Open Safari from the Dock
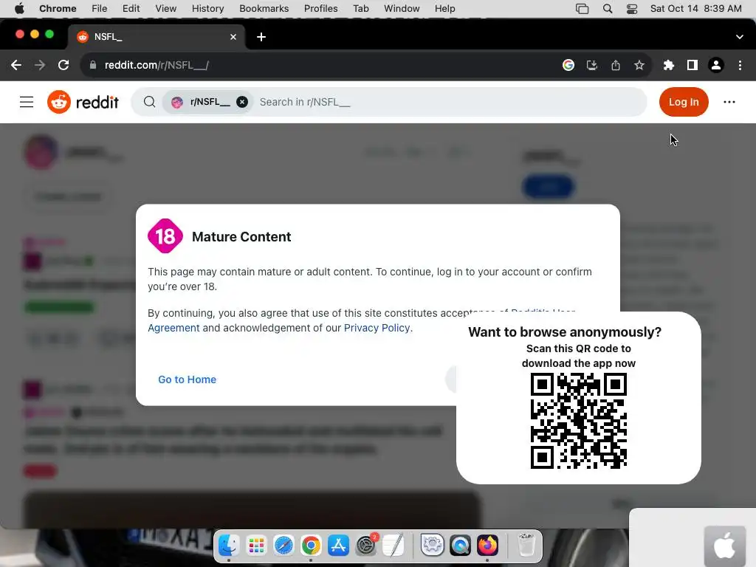This screenshot has width=756, height=567. 283,546
